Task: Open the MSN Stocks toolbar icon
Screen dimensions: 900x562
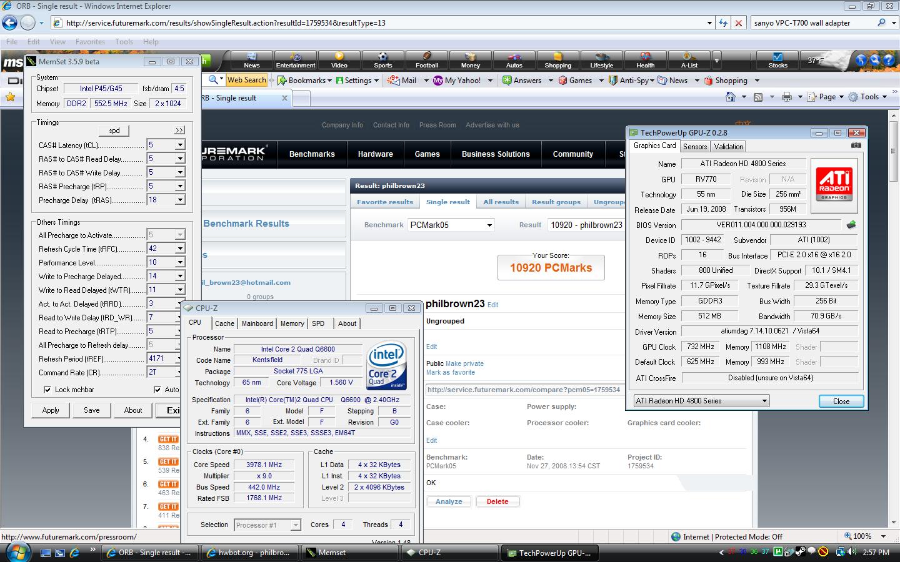Action: [778, 61]
